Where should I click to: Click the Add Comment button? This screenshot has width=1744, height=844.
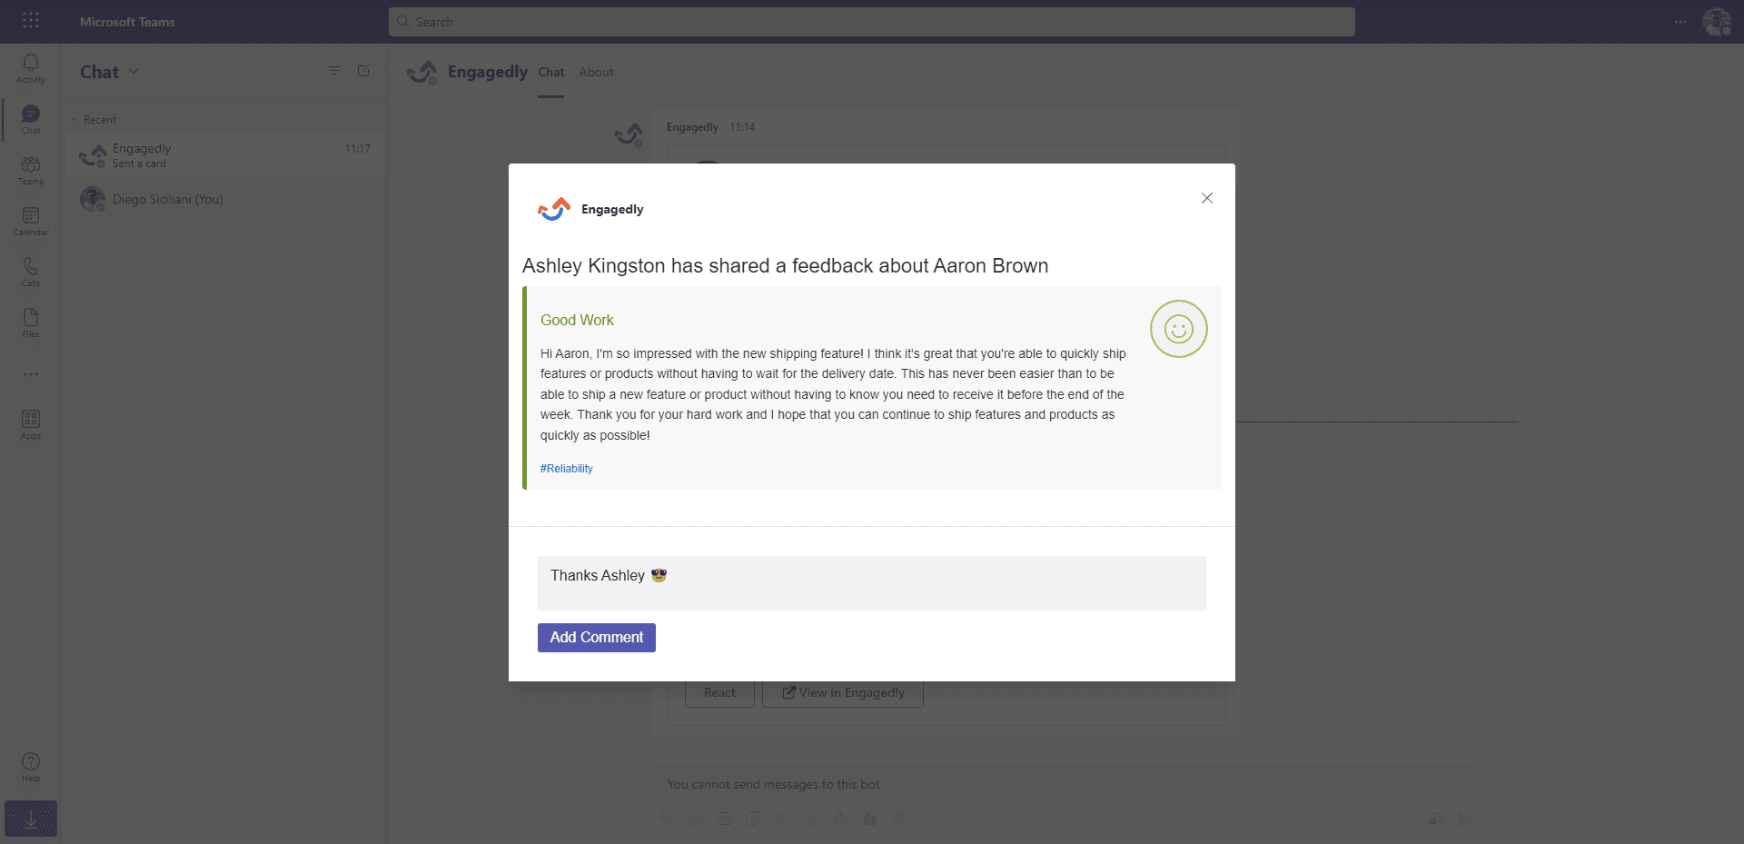click(597, 638)
